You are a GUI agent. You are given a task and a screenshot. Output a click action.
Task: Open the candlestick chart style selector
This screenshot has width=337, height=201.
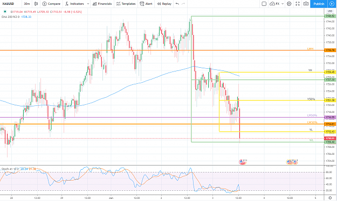pos(36,4)
